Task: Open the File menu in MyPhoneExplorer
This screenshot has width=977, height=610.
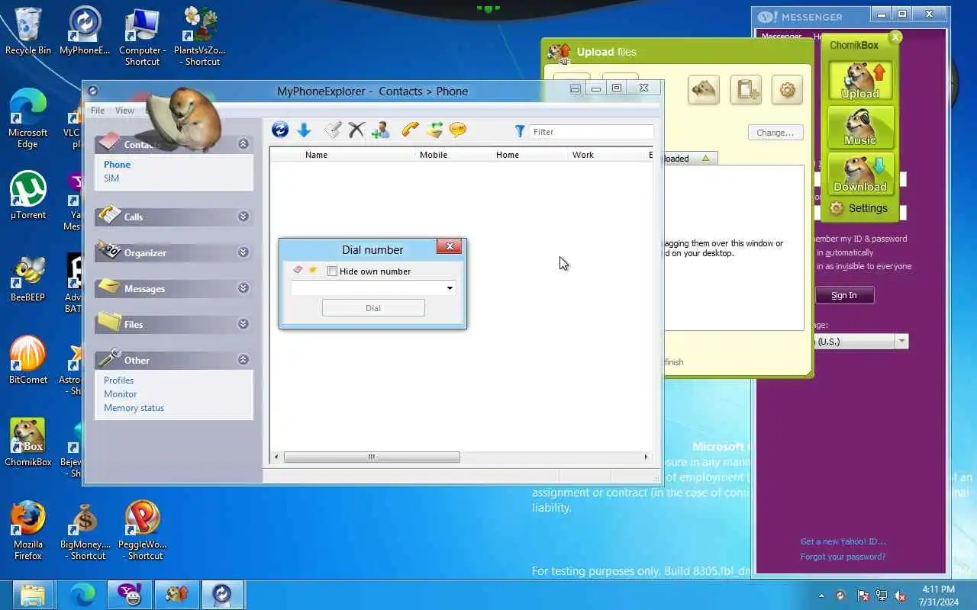Action: click(x=98, y=111)
